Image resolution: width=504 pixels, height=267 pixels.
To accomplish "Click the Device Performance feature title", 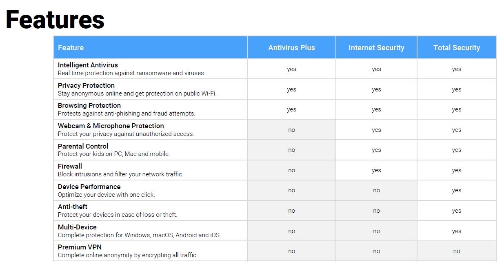I will (x=89, y=187).
